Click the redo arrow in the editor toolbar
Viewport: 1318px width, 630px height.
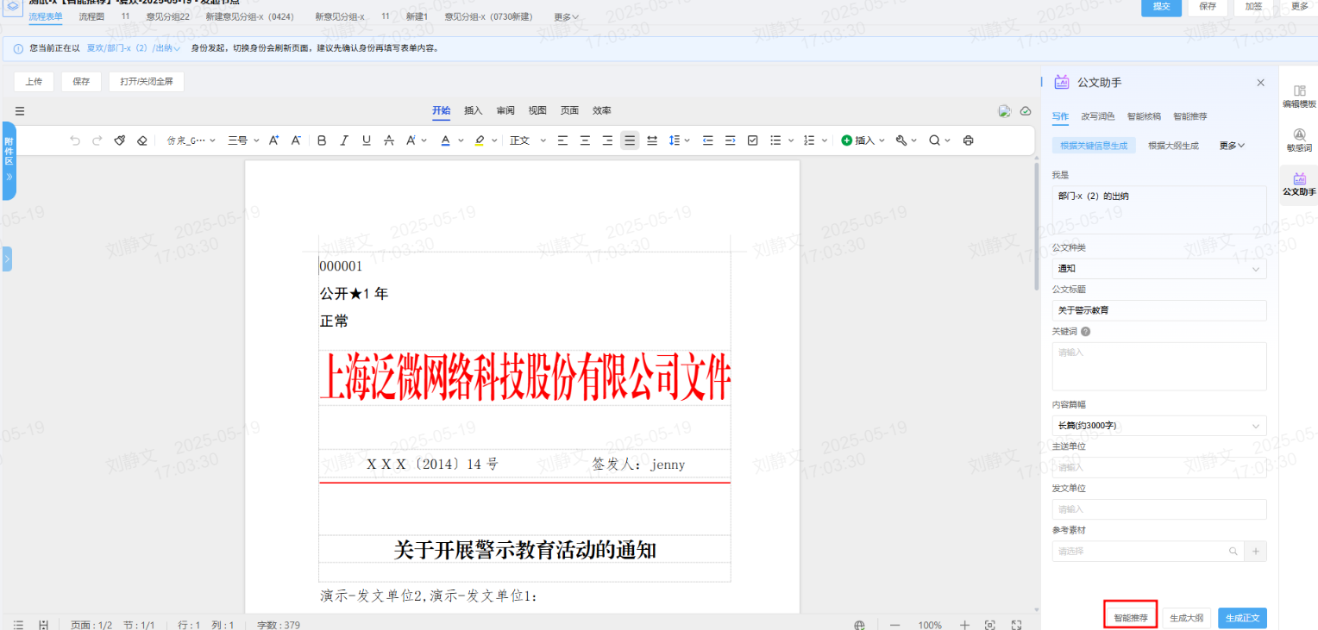click(x=97, y=140)
